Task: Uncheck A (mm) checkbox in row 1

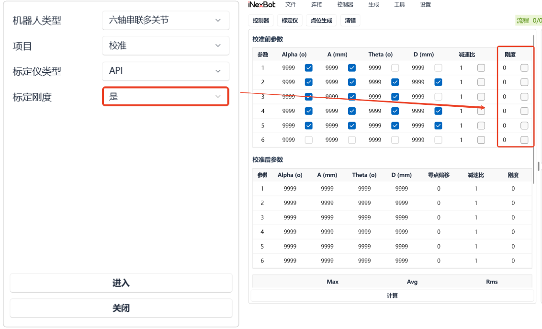Action: pyautogui.click(x=352, y=68)
